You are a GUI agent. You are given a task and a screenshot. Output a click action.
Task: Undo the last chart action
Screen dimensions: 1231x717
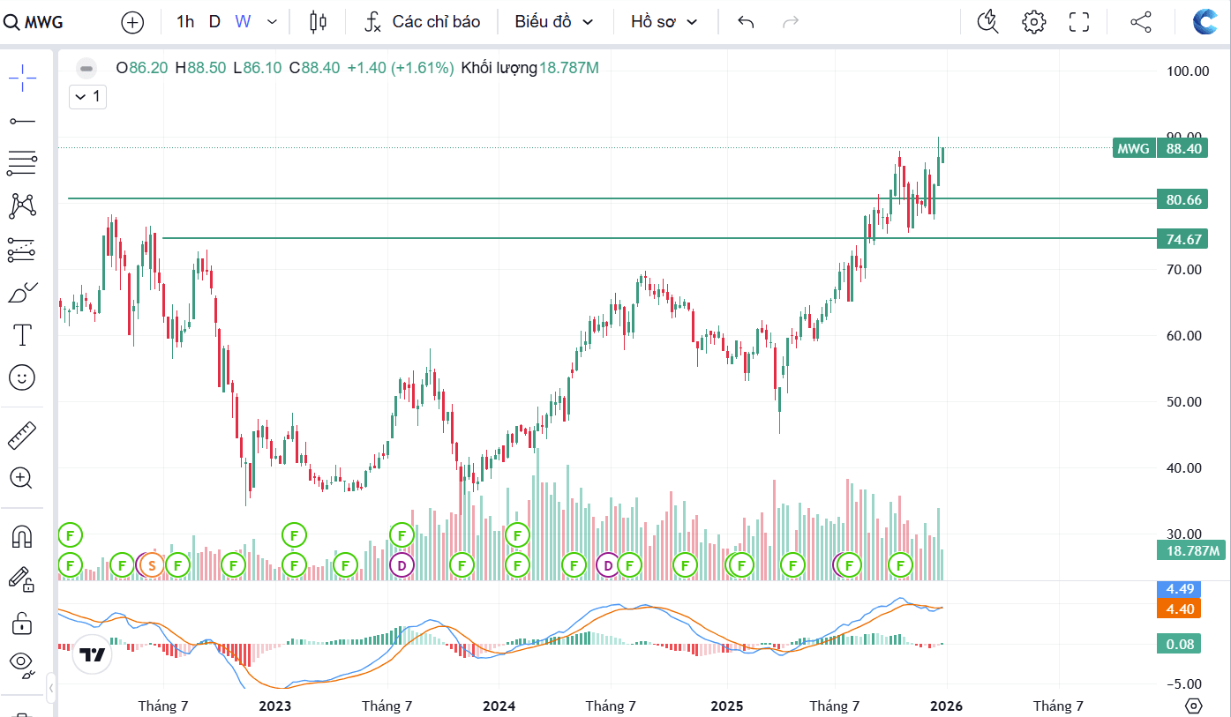pyautogui.click(x=746, y=22)
